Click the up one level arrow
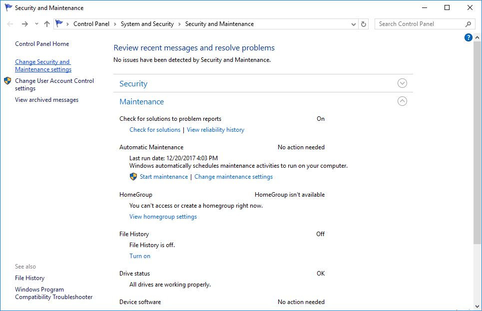Screen dimensions: 482x311 pos(46,23)
